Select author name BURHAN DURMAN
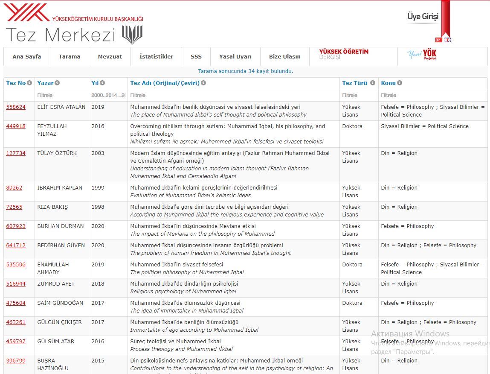Screen dimensions: 490x374 click(x=61, y=226)
